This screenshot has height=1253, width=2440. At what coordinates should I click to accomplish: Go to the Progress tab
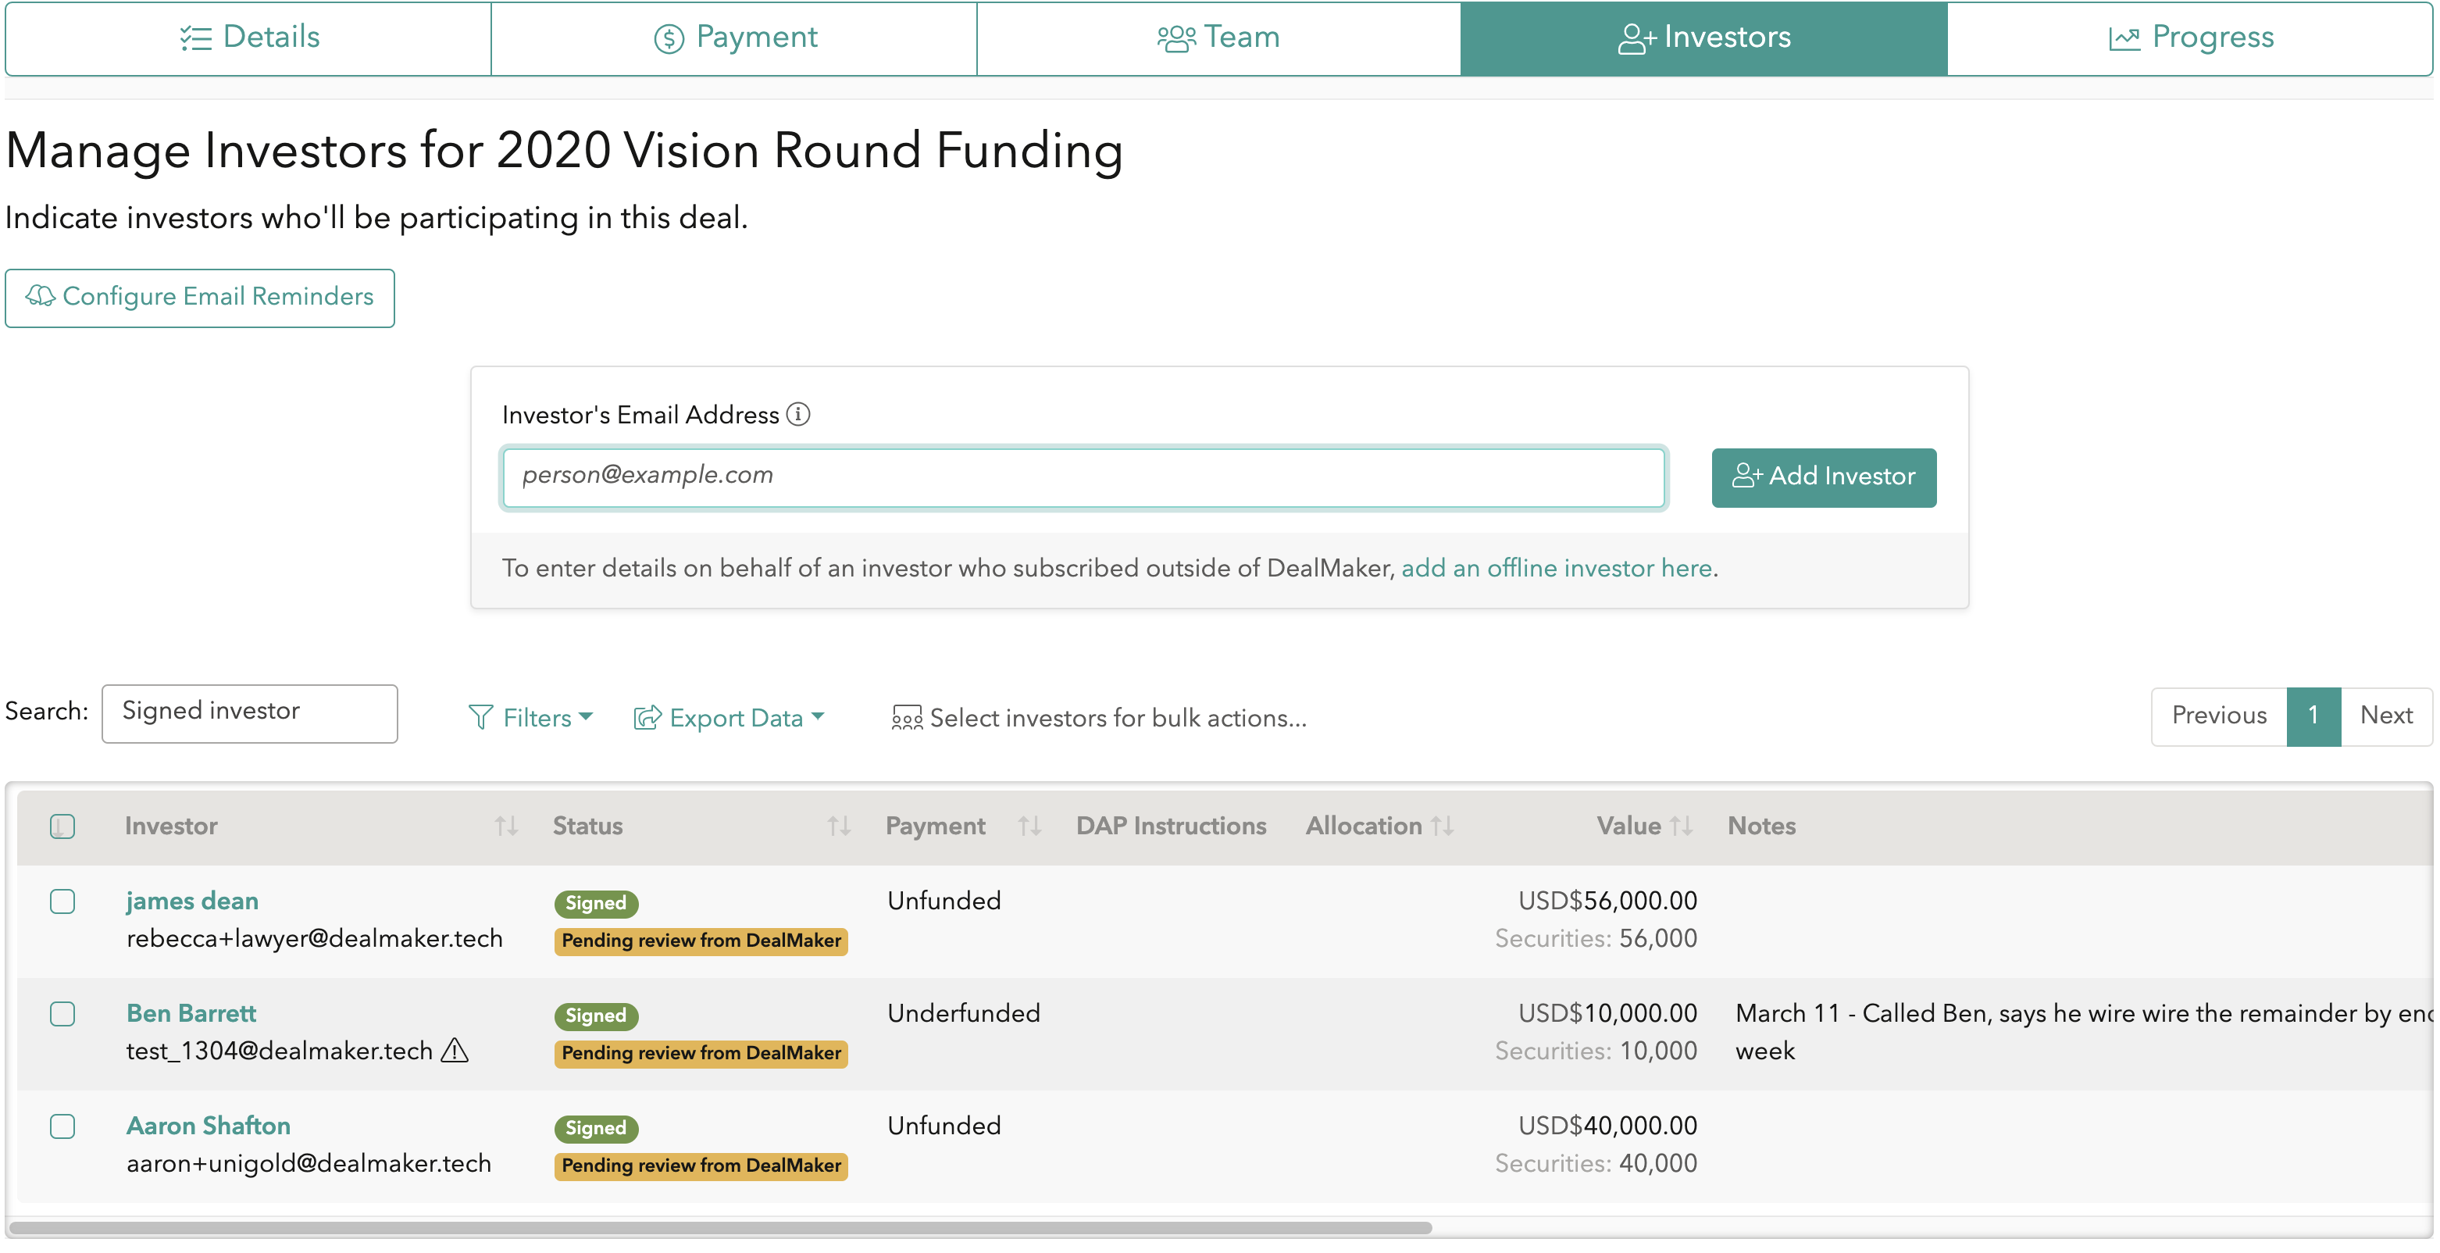click(x=2190, y=37)
